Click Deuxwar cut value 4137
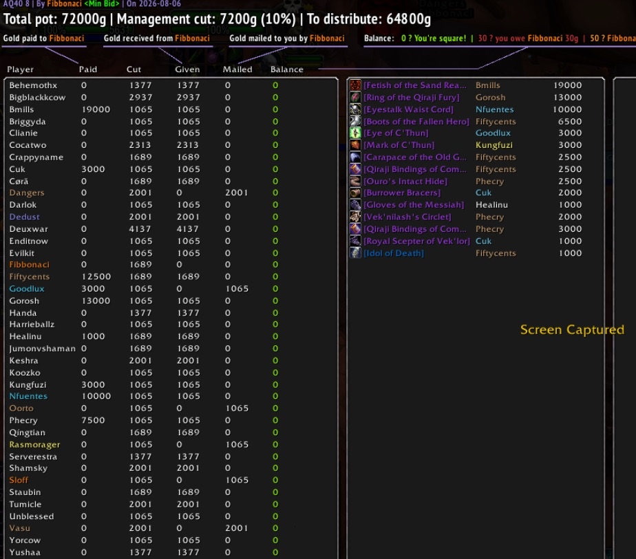 click(x=140, y=229)
